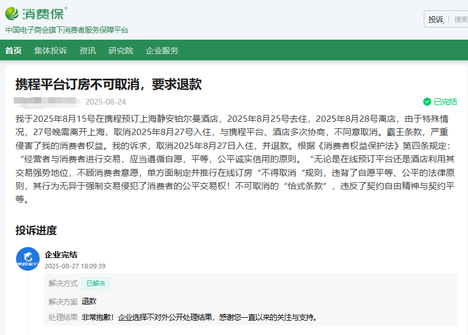Open the 首页 navigation tab

[13, 51]
